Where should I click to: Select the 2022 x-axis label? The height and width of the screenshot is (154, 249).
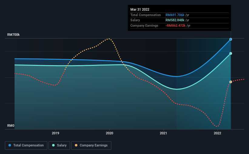coord(217,133)
